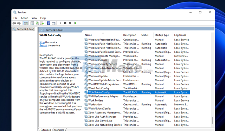Open the Action menu
Viewport: 225px width, 131px height.
(x=24, y=18)
